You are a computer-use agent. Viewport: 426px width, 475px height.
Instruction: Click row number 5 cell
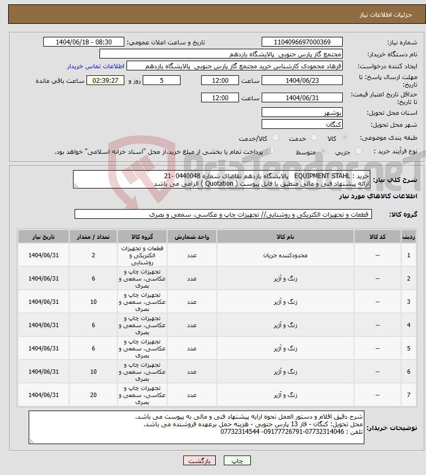point(409,349)
